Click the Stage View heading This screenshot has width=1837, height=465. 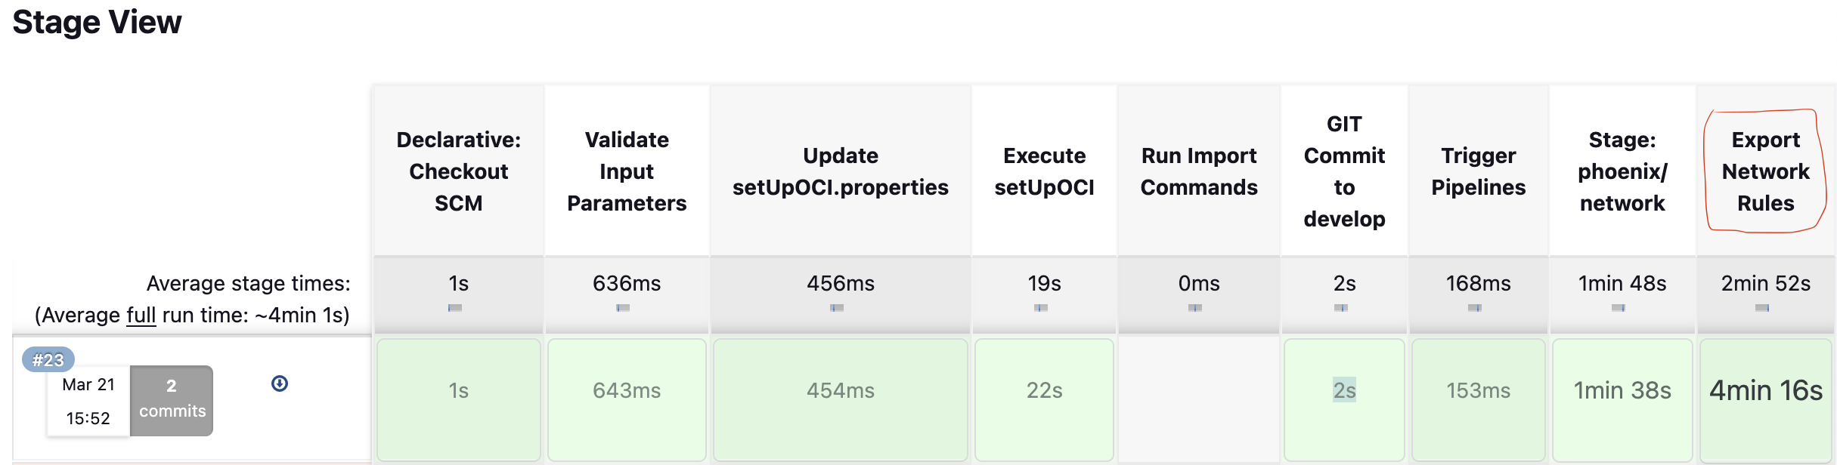[x=98, y=23]
